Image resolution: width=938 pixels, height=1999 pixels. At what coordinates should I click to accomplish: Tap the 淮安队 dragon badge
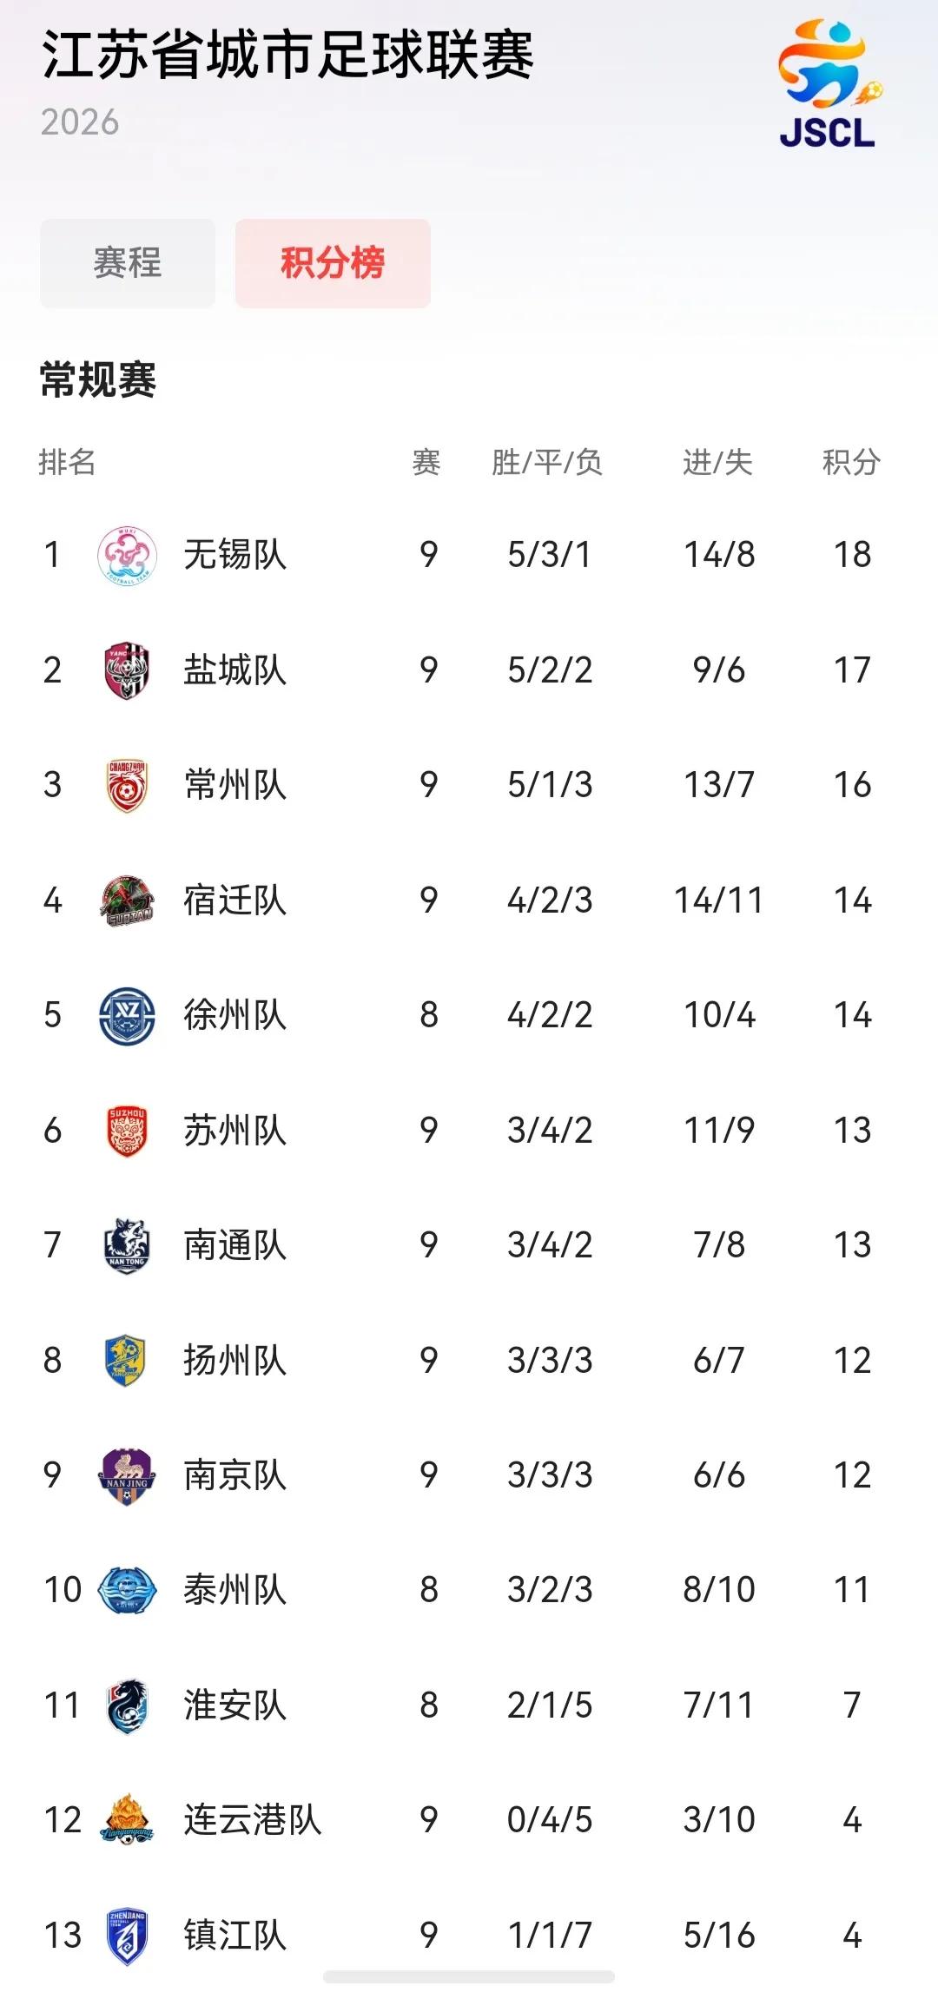[127, 1705]
